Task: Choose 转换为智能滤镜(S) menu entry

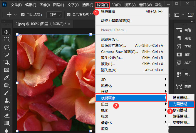Action: (132, 21)
